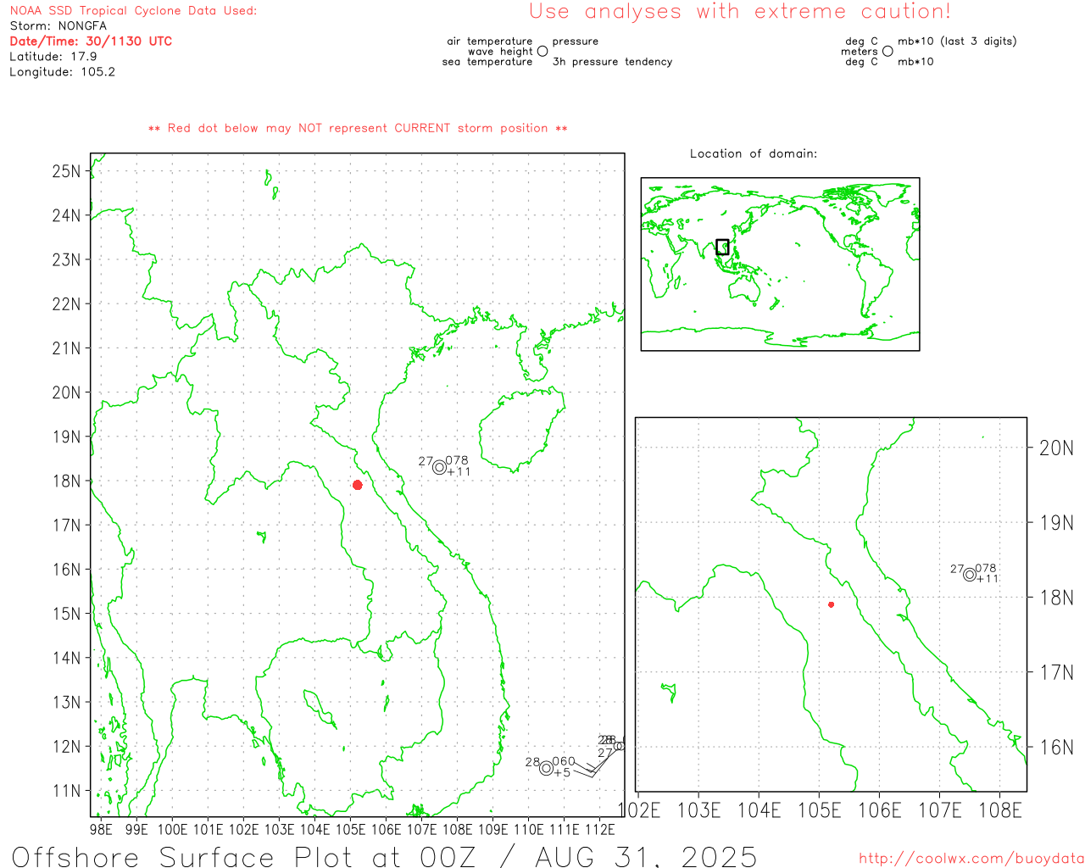This screenshot has height=868, width=1085.
Task: Click the black domain rectangle on world map
Action: 722,247
